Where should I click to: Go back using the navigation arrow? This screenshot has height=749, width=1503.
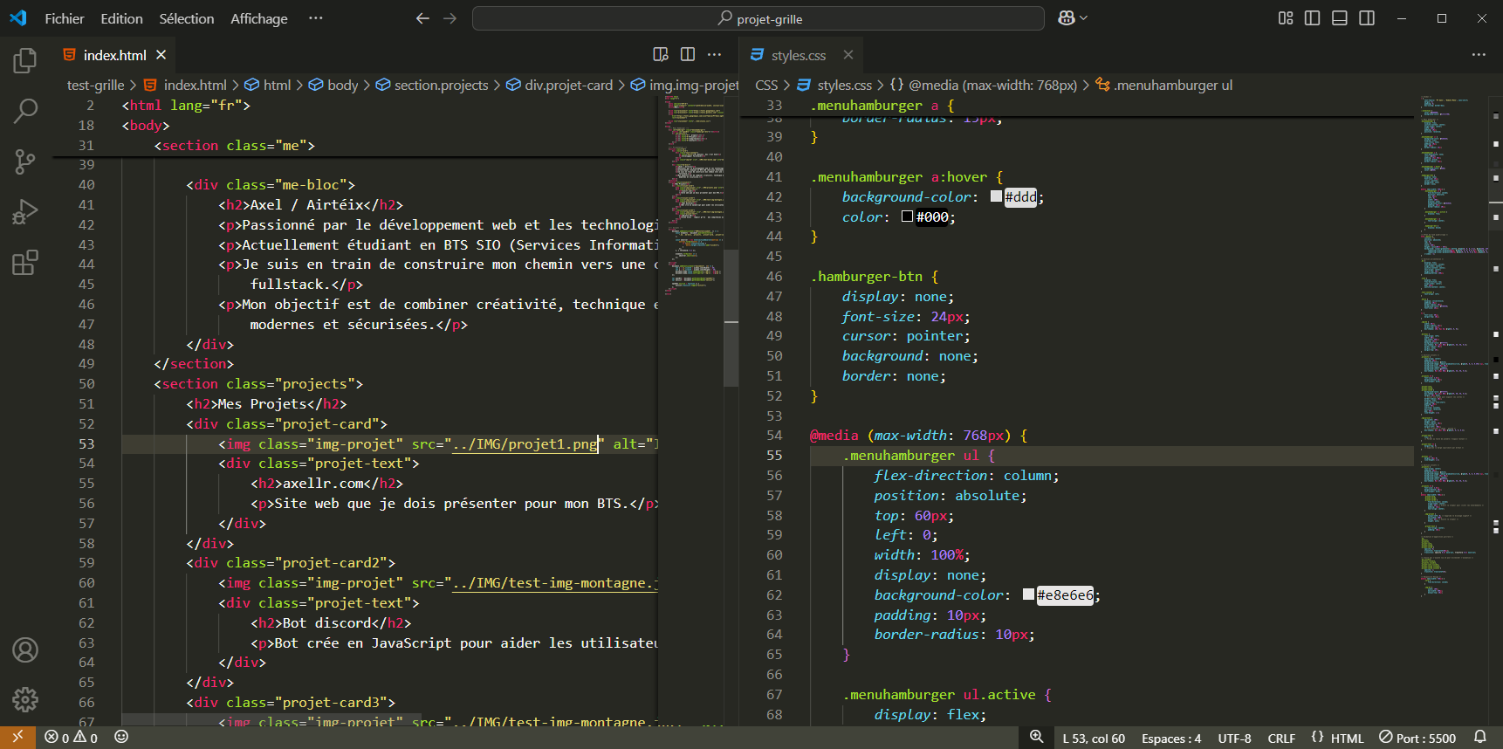point(422,18)
